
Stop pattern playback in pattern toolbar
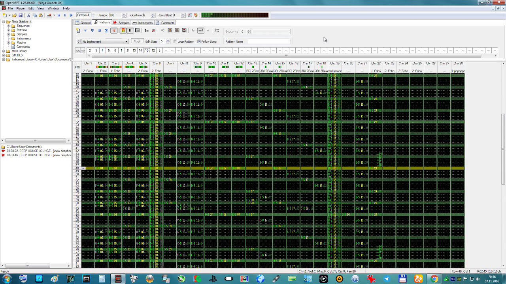tap(100, 30)
